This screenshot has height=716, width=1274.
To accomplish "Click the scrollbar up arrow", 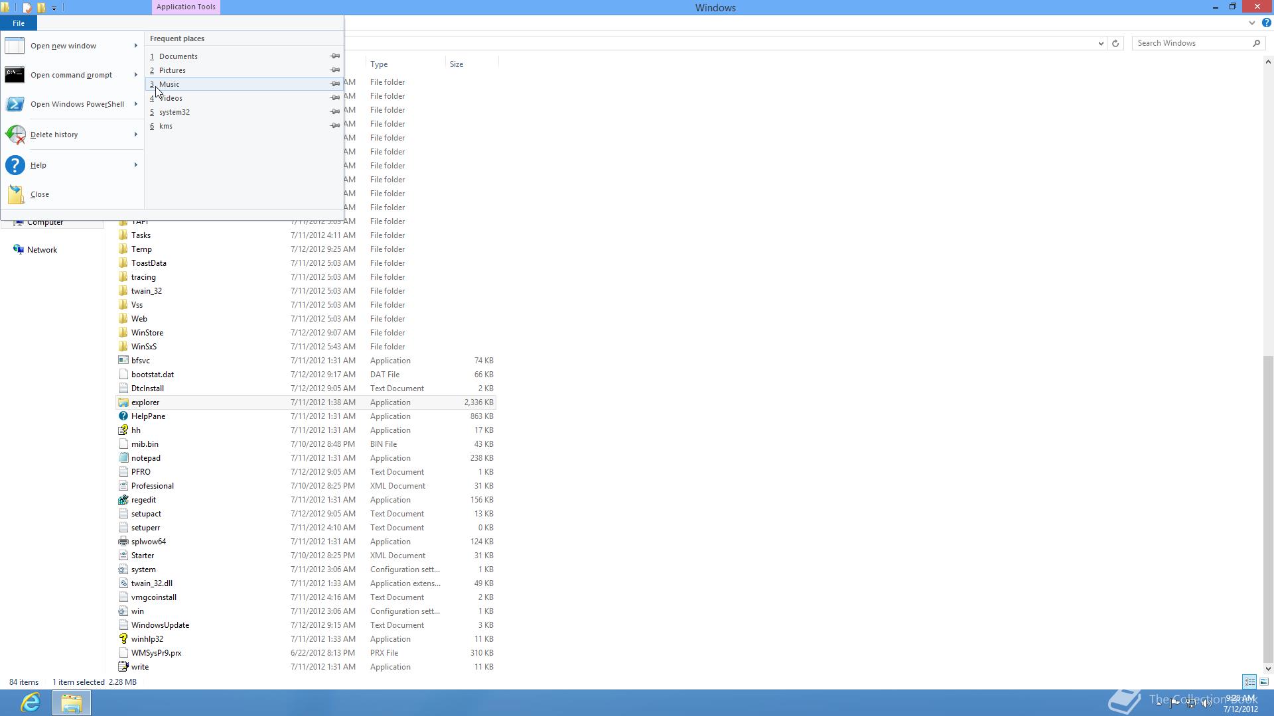I will point(1268,62).
